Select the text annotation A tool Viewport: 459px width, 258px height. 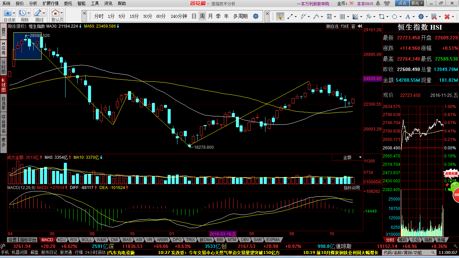click(408, 16)
